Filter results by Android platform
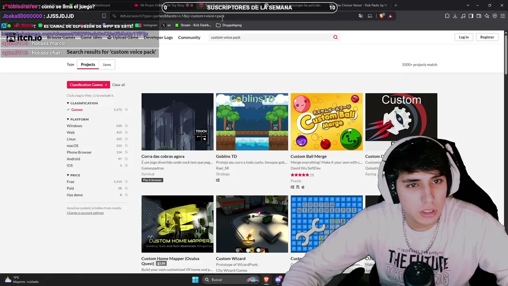Viewport: 508px width, 286px height. coord(73,159)
